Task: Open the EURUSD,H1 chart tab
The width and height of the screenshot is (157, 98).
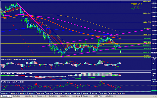Action: tap(17, 96)
